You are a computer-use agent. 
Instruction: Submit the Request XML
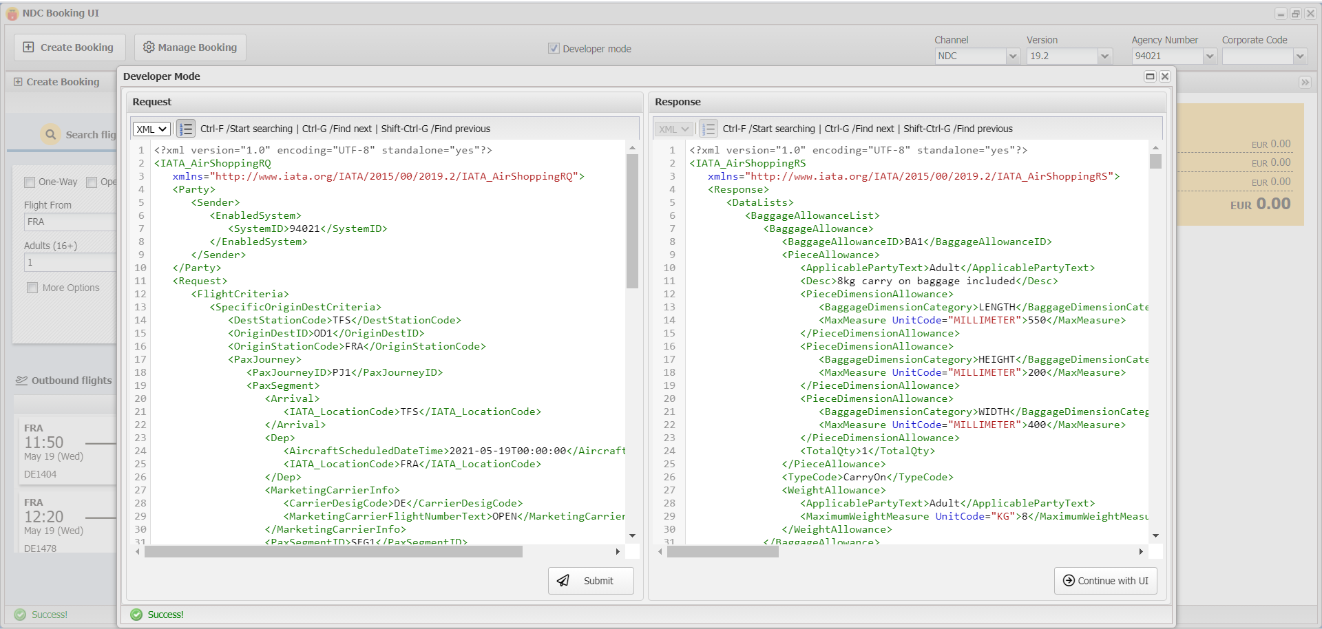pyautogui.click(x=591, y=580)
